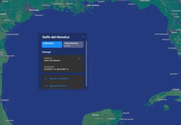
Task: Click the Valladolid map label
Action: coord(111,119)
